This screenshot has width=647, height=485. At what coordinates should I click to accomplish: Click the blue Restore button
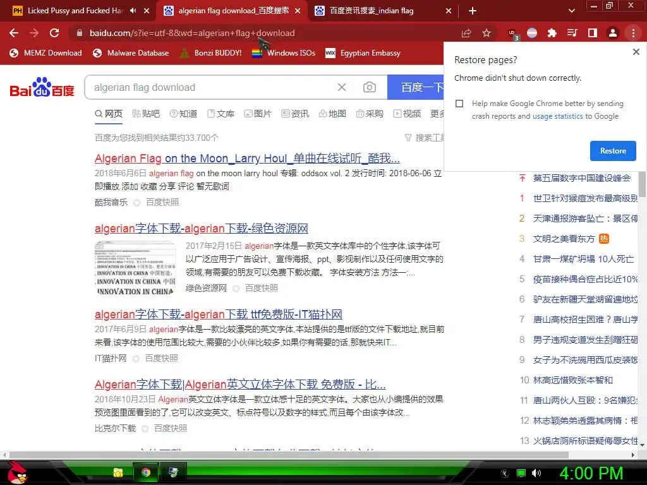613,151
